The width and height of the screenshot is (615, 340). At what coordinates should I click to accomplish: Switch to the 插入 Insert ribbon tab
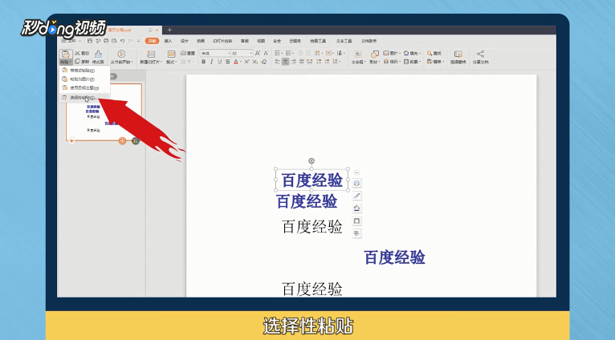pos(169,41)
